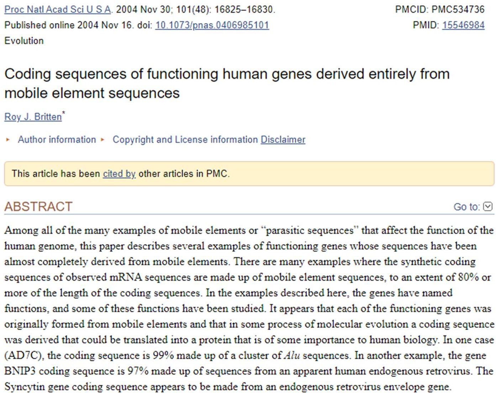Screen dimensions: 496x393
Task: Click the ABSTRACT section heading
Action: [38, 206]
